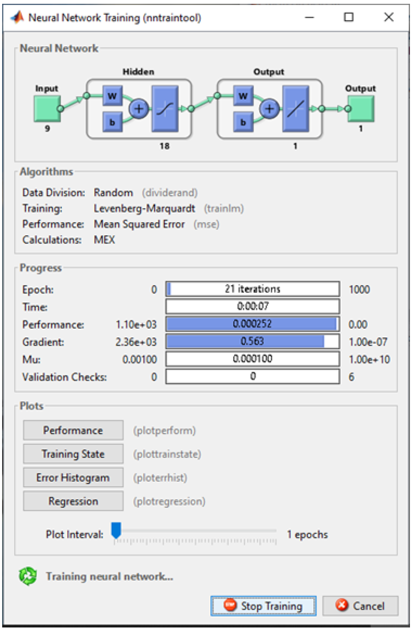Click the Plot Interval slider handle
The width and height of the screenshot is (414, 631).
116,530
